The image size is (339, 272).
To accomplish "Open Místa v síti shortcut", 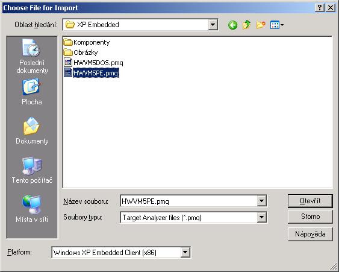I will (32, 209).
